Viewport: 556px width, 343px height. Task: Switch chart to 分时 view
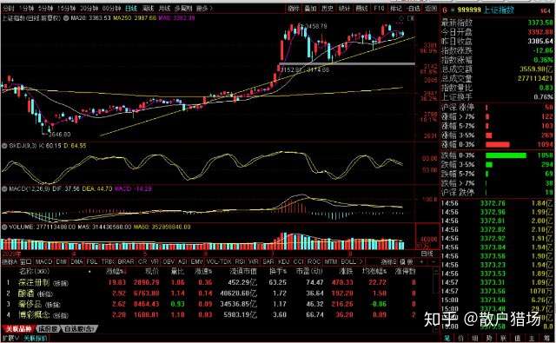click(x=9, y=8)
